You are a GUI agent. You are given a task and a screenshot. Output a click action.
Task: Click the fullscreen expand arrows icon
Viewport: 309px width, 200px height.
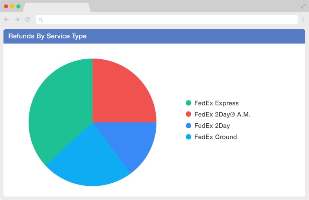point(303,6)
